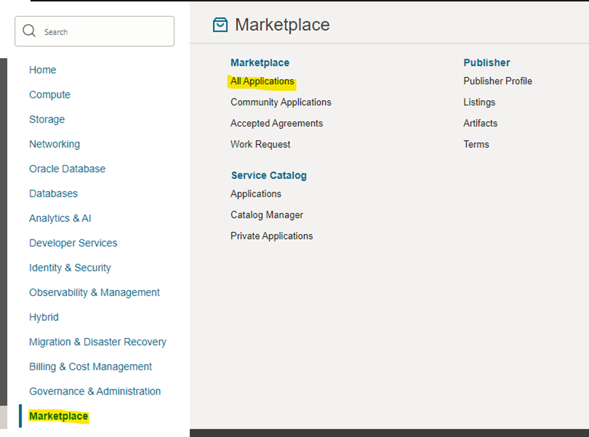Go to Private Applications
Screen dimensions: 589x437
(272, 236)
